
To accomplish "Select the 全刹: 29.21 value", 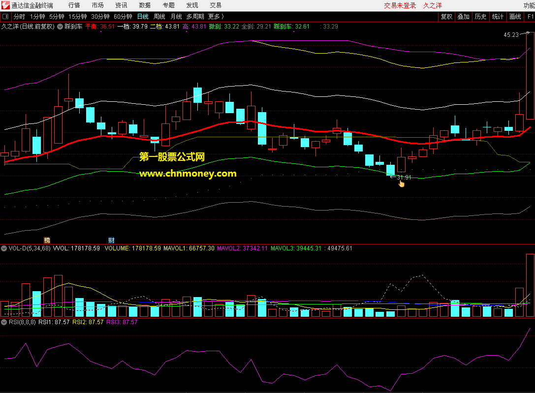I will click(256, 27).
